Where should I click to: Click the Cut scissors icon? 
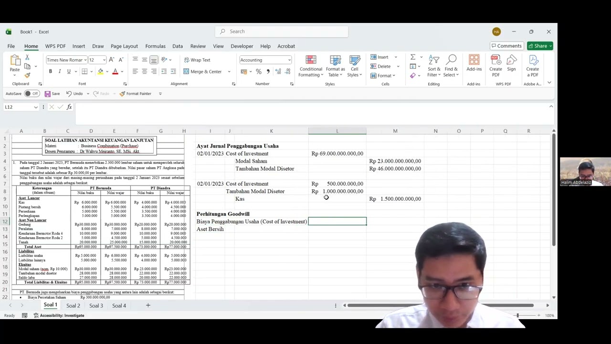(27, 57)
